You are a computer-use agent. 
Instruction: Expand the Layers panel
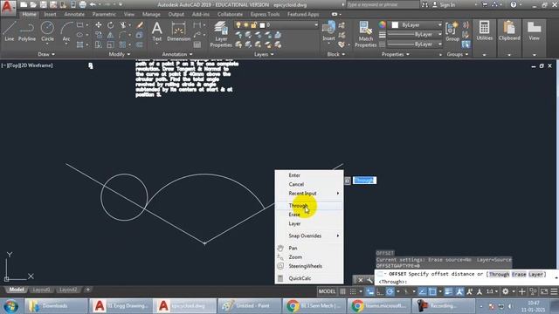pos(264,54)
